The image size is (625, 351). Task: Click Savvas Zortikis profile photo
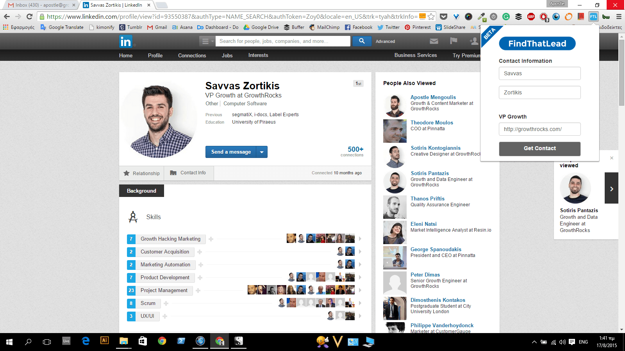(159, 121)
